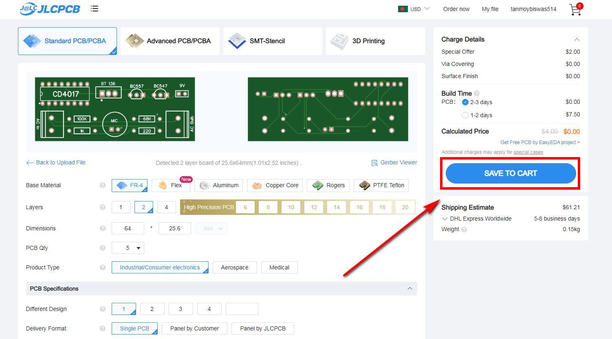The height and width of the screenshot is (339, 612).
Task: Collapse PCB Specifications section
Action: click(x=409, y=289)
